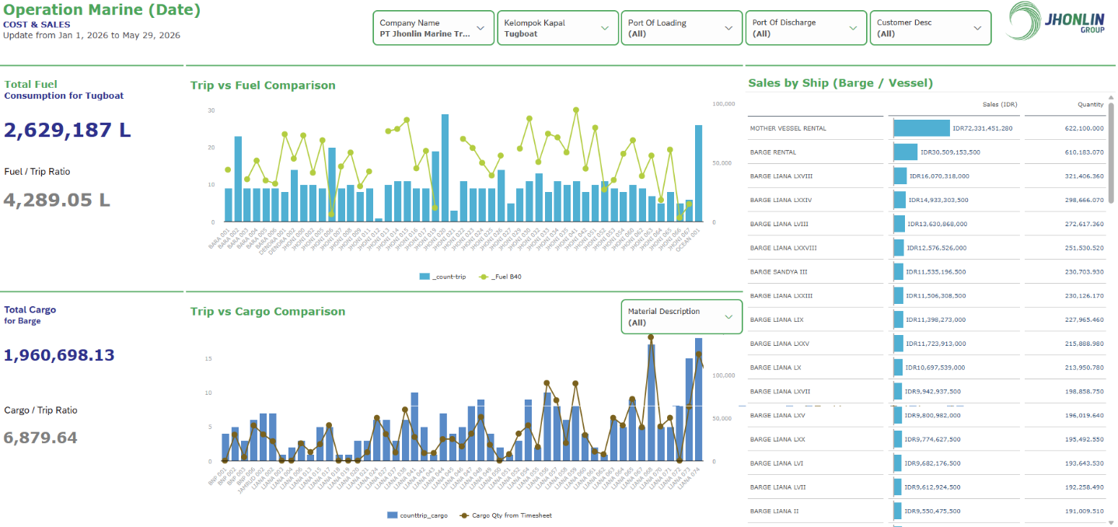Open the Port Of Loading dropdown

point(682,28)
